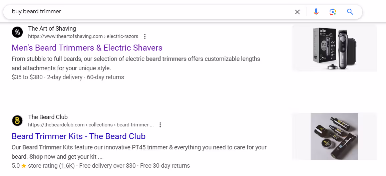
Task: Open Google Lens image search icon
Action: (333, 12)
